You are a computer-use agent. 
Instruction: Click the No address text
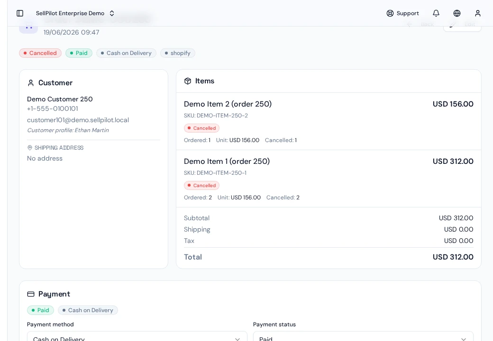(45, 159)
